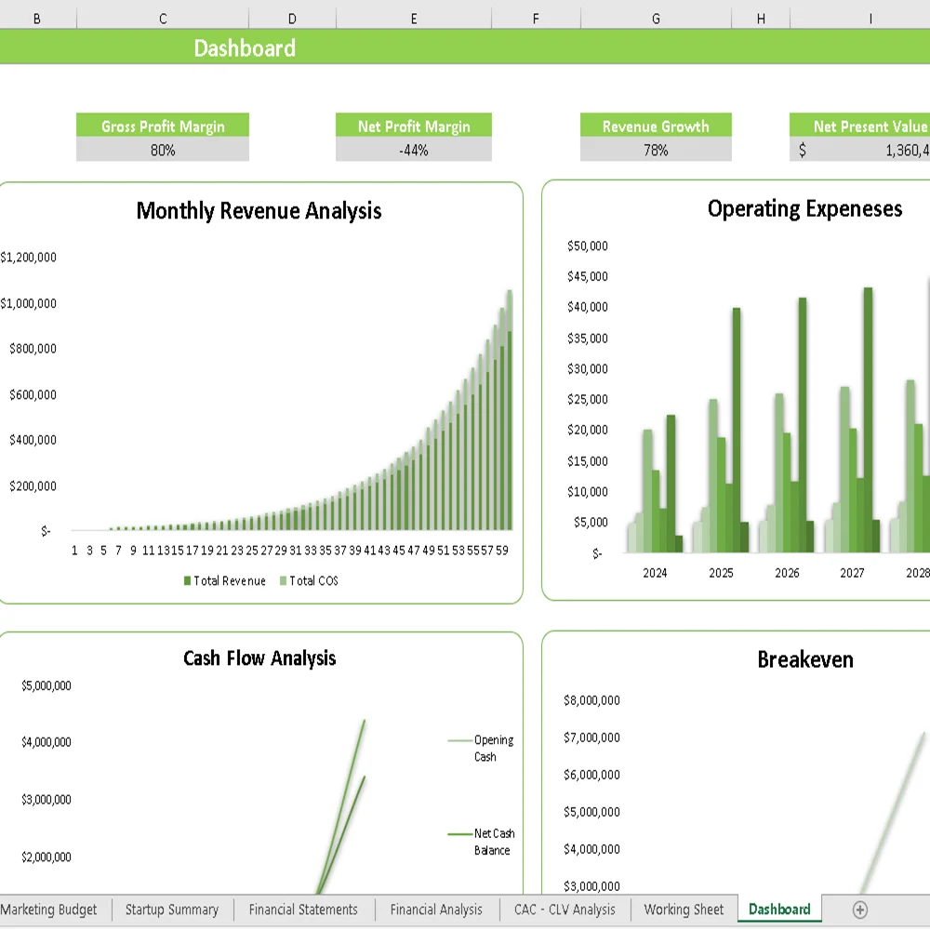Select the Dashboard sheet tab

point(779,910)
